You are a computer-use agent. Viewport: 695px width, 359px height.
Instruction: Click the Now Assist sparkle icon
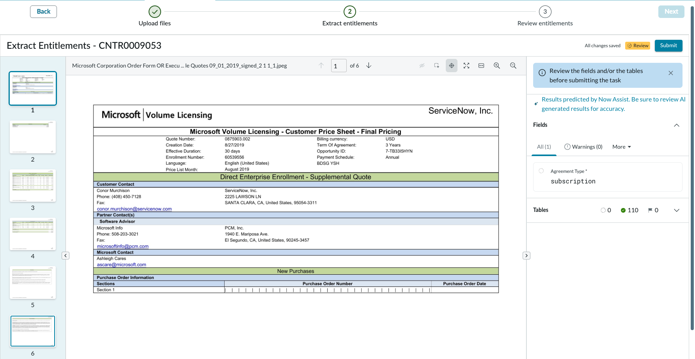(536, 104)
